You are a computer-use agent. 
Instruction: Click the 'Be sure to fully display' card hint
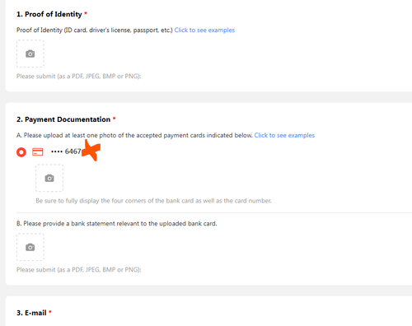pyautogui.click(x=153, y=201)
